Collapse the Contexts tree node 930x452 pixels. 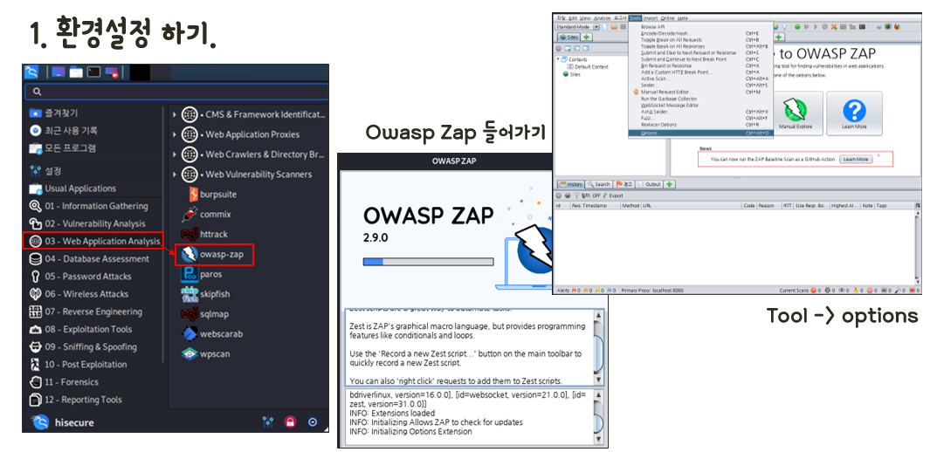click(x=559, y=59)
